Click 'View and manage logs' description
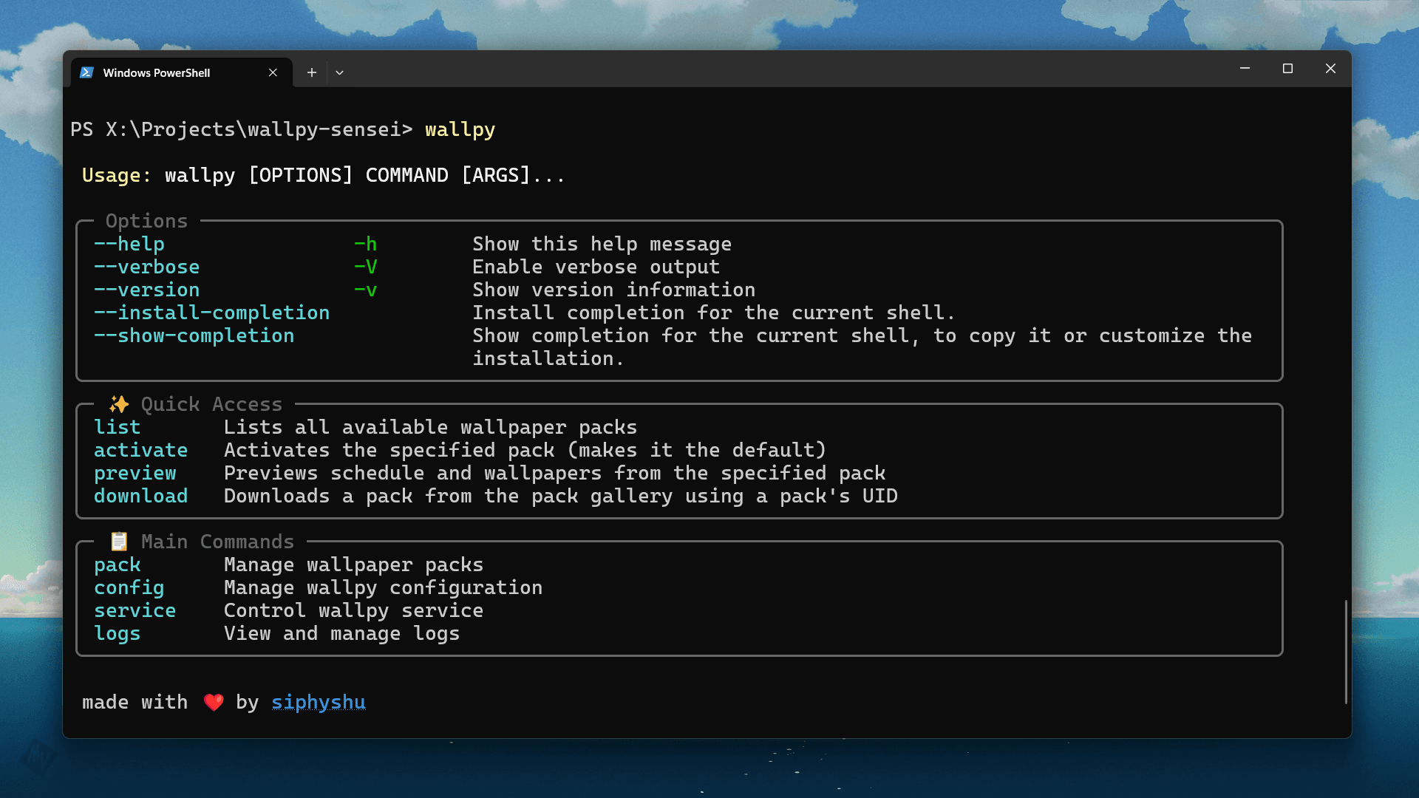This screenshot has width=1419, height=798. point(342,633)
